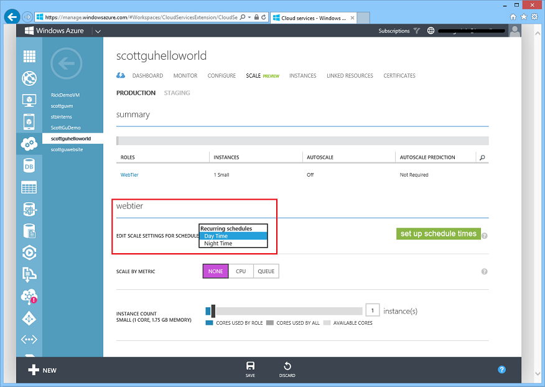Screen dimensions: 545x387
Task: Close the Cloud services browser tab
Action: click(352, 18)
